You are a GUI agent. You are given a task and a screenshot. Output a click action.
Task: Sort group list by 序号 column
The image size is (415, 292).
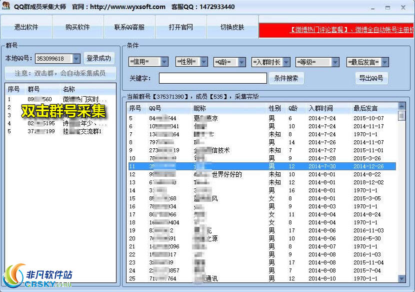[x=15, y=89]
